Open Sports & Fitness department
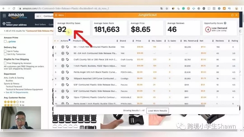The width and height of the screenshot is (244, 137). pyautogui.click(x=12, y=83)
